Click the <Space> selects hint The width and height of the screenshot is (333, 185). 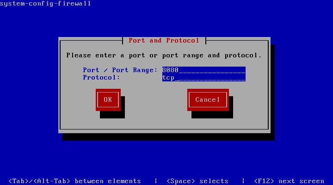[197, 181]
